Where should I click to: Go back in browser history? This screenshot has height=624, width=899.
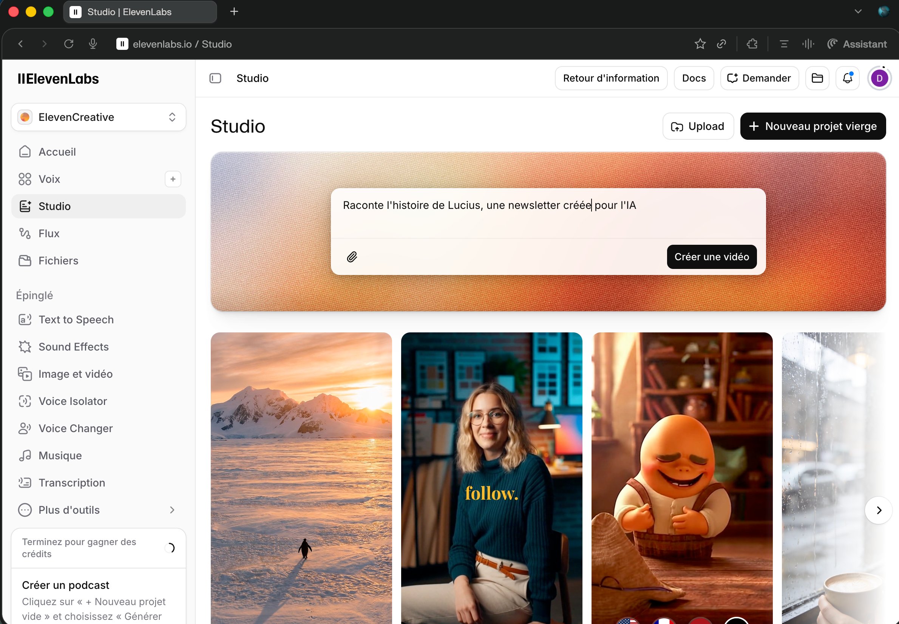tap(21, 44)
